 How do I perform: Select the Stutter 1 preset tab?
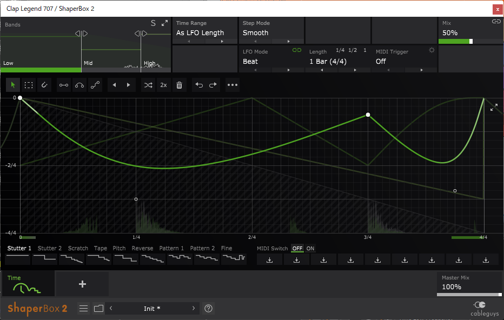pos(19,248)
